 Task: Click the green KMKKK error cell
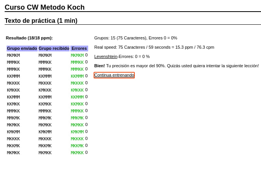[x=77, y=90]
